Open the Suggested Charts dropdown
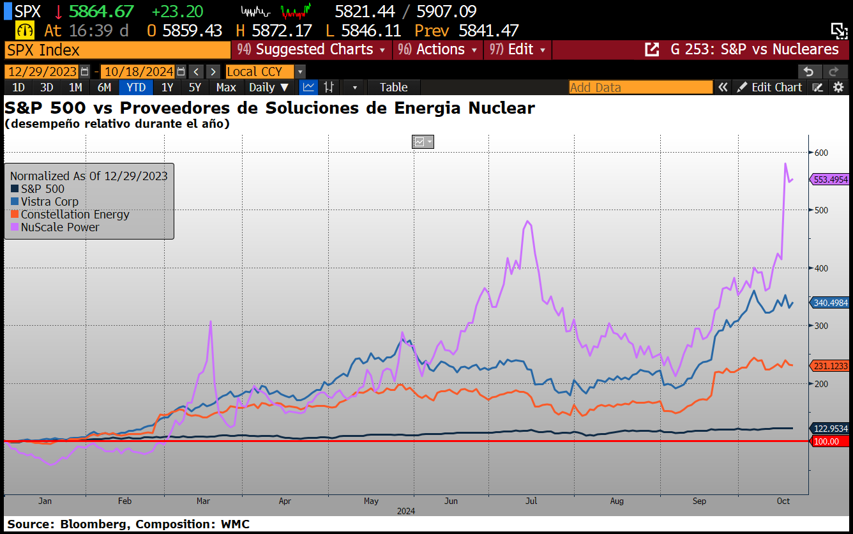 [x=312, y=50]
